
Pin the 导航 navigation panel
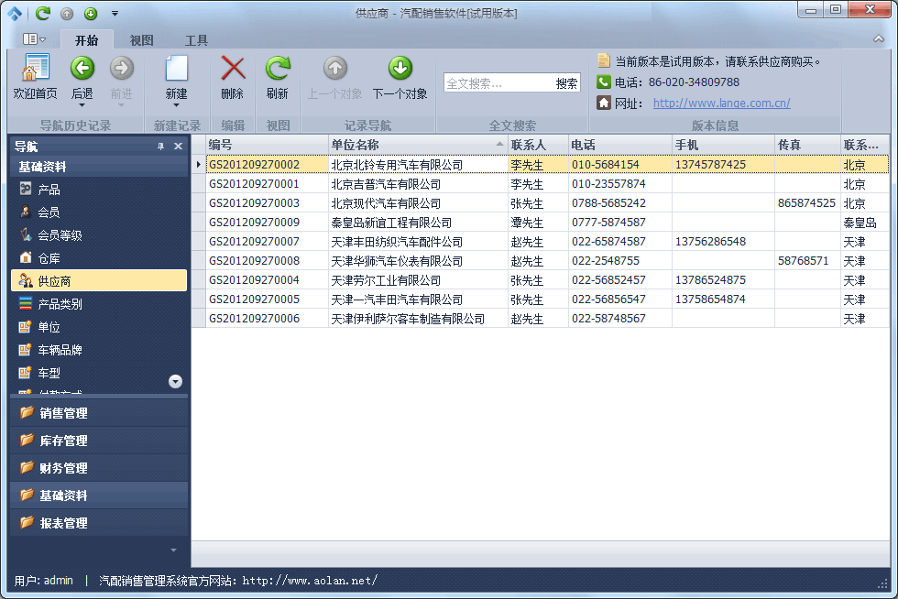(161, 147)
